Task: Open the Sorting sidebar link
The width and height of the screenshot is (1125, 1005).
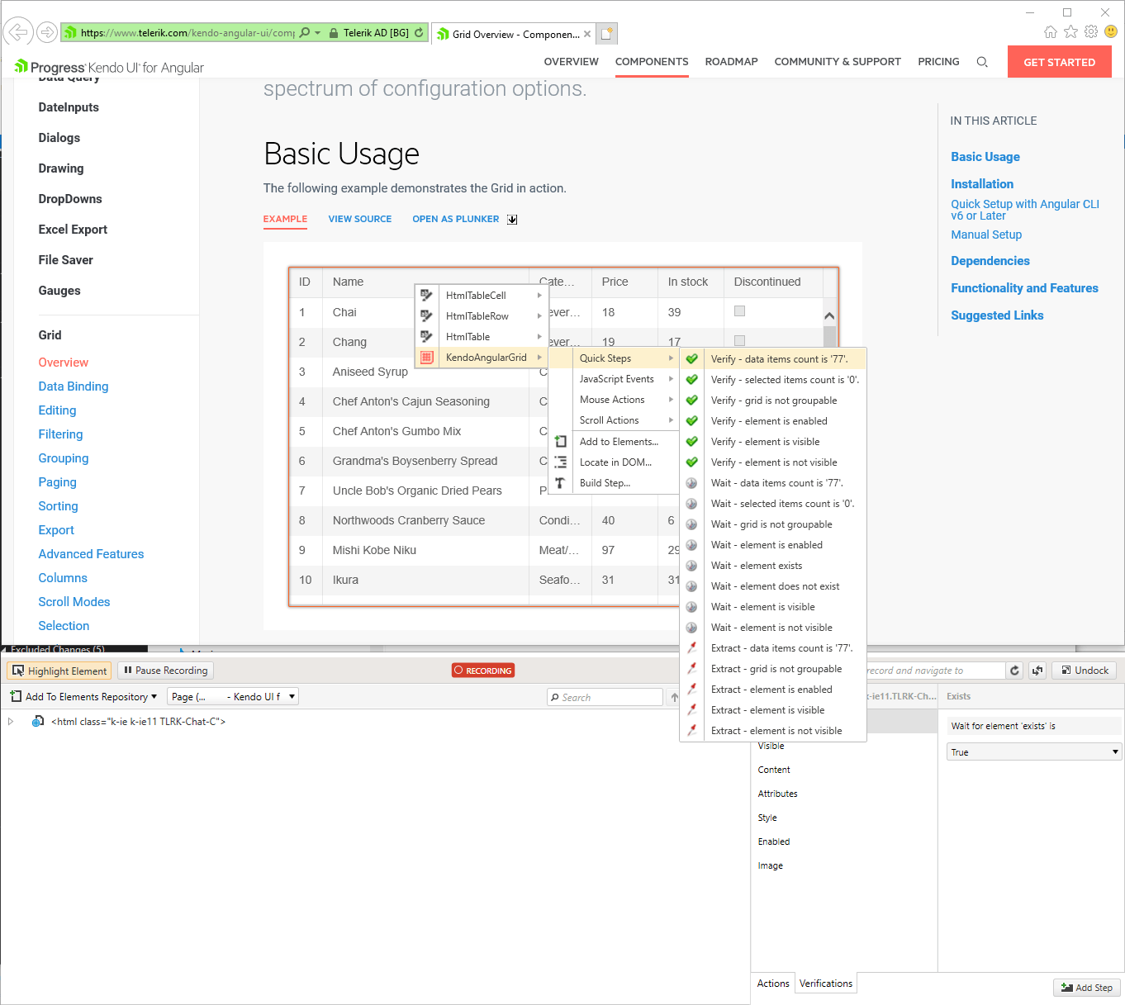Action: pyautogui.click(x=58, y=506)
